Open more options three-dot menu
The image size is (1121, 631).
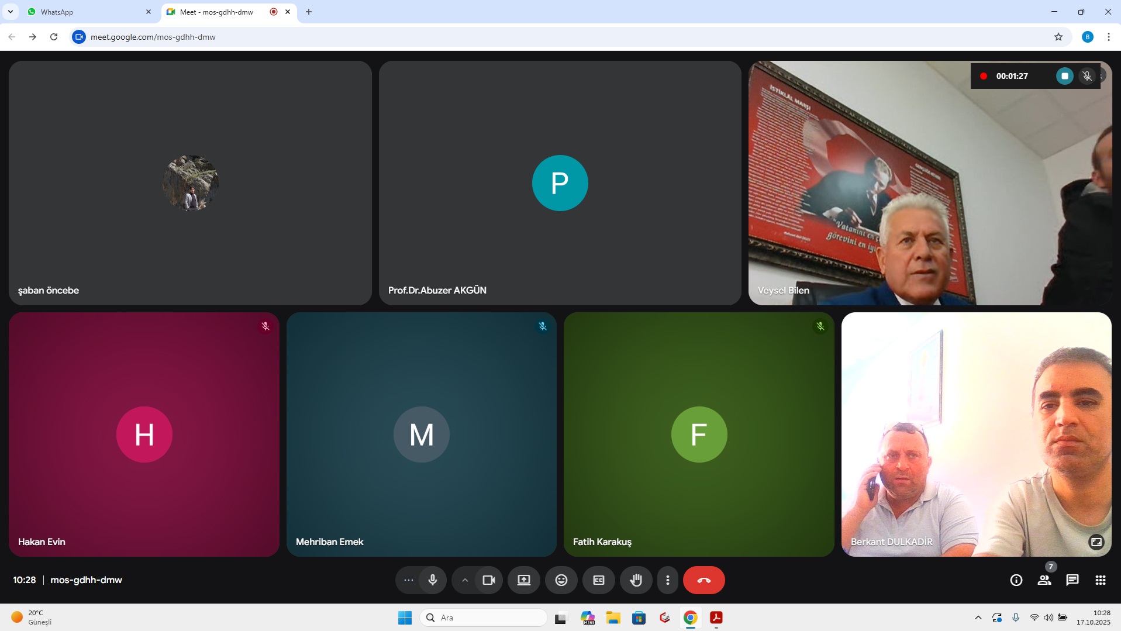(x=668, y=580)
